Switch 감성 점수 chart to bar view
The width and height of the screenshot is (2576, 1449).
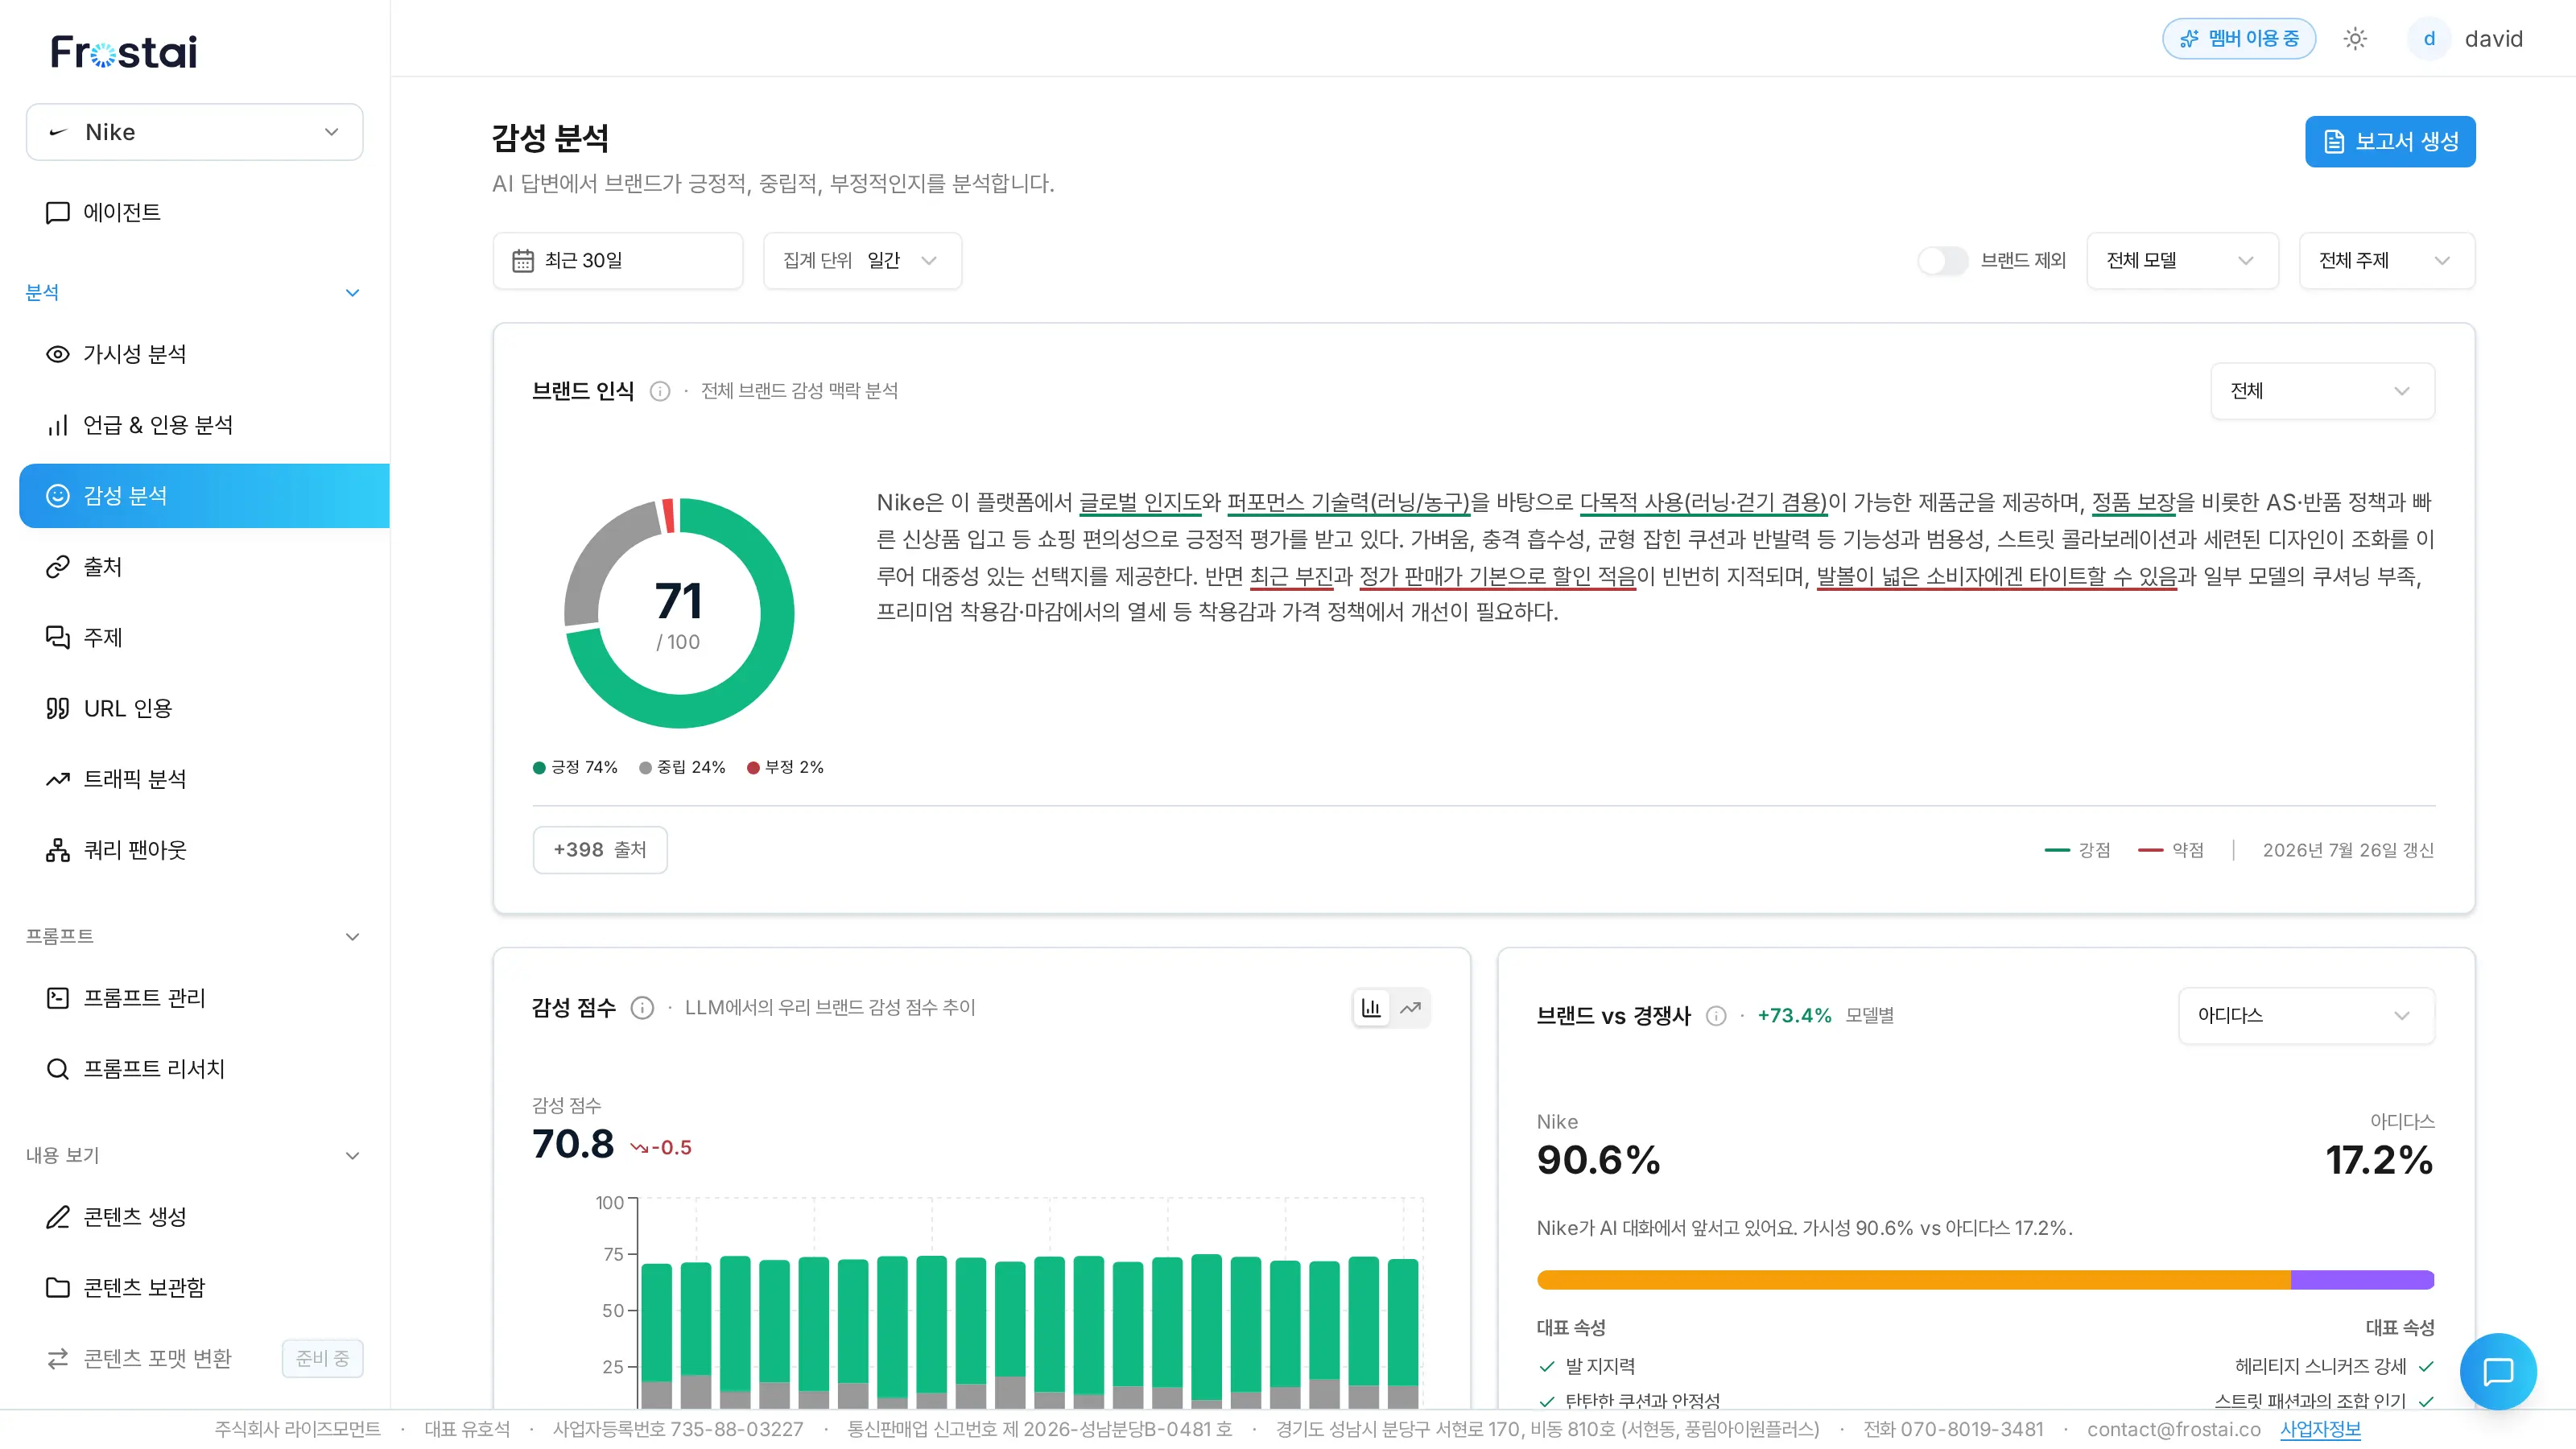tap(1372, 1008)
